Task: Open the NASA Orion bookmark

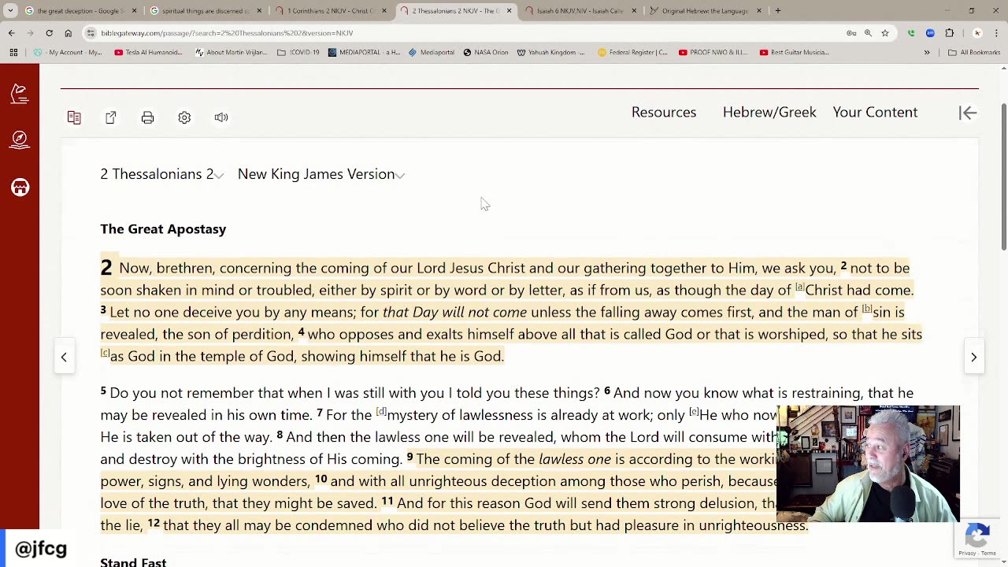Action: (486, 53)
